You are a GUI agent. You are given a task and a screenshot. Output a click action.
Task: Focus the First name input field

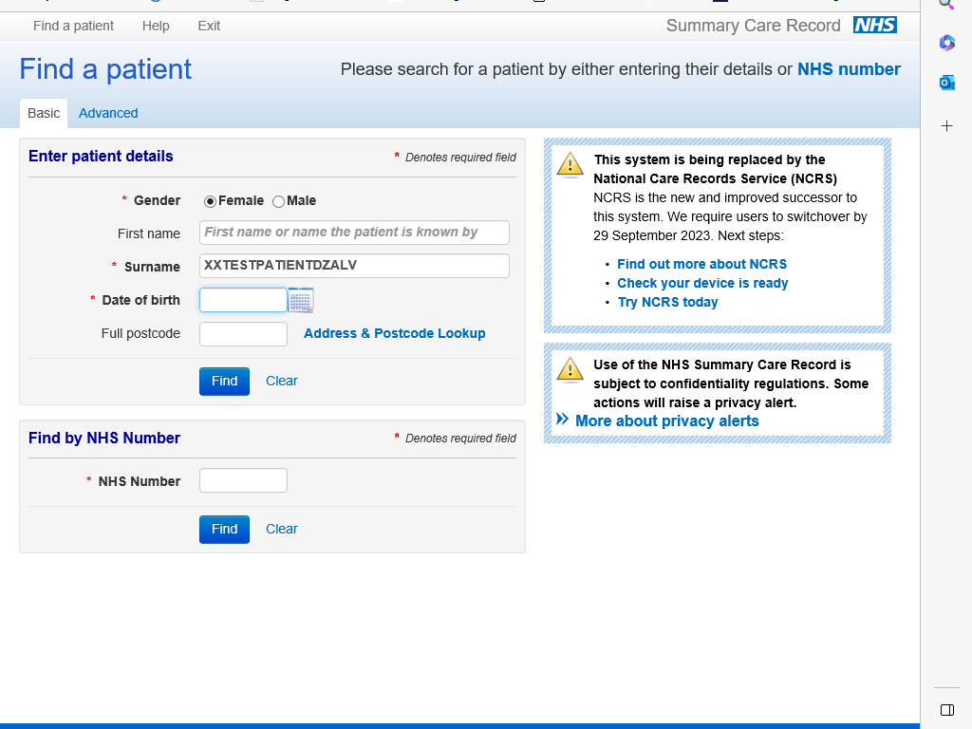[355, 233]
